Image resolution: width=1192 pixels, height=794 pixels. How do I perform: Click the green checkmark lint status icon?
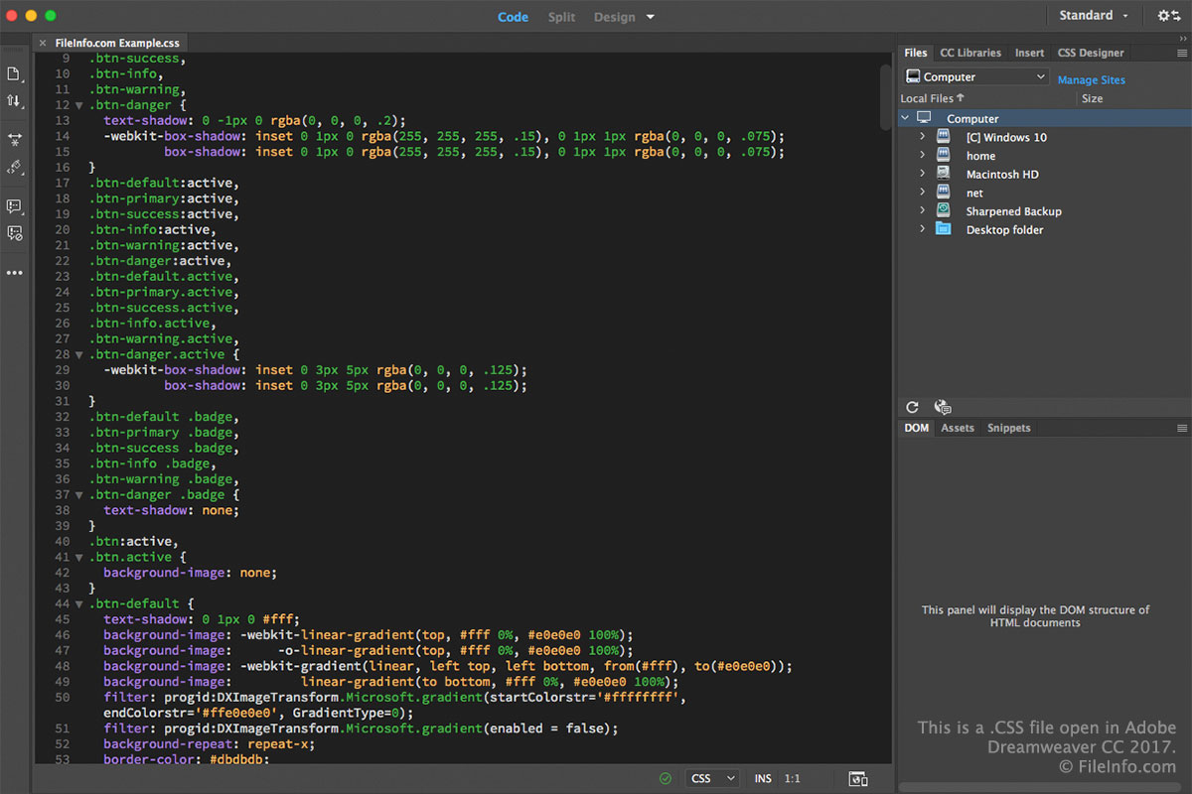(665, 779)
